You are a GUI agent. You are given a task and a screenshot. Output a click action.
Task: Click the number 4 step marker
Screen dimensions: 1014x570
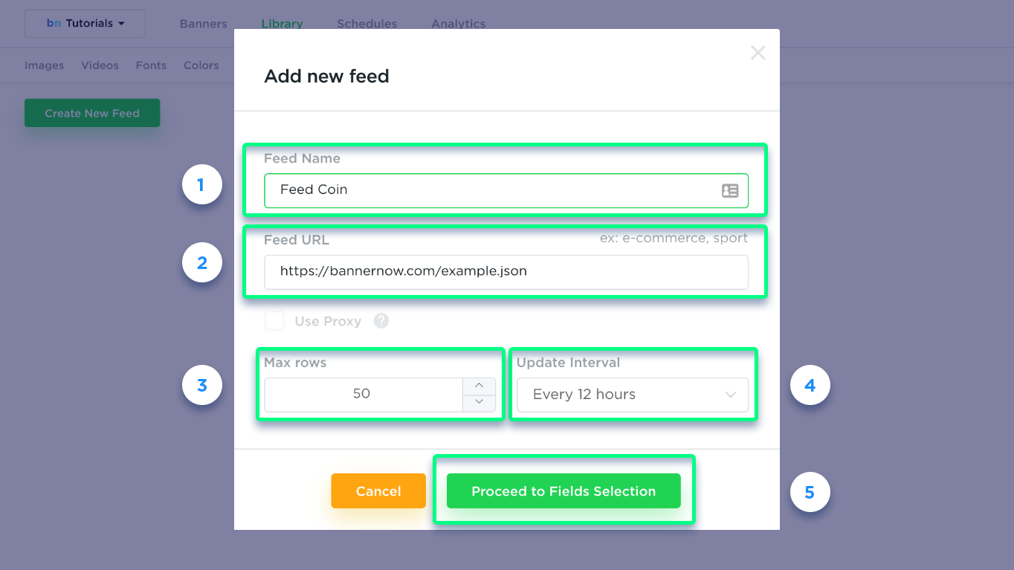pos(810,385)
